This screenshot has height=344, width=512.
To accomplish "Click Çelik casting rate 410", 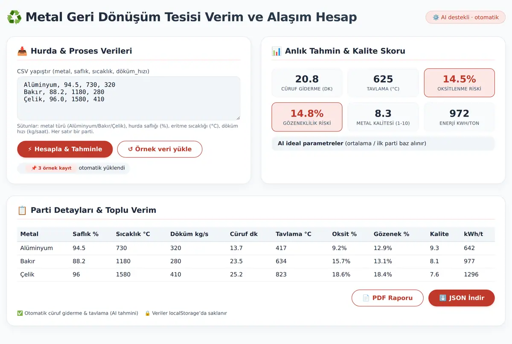I will click(x=176, y=274).
